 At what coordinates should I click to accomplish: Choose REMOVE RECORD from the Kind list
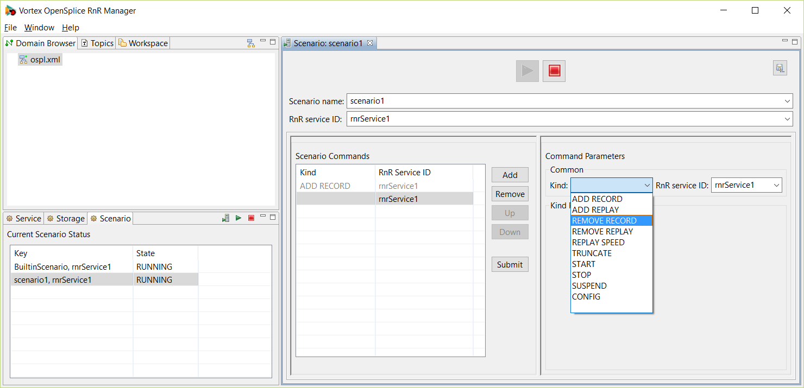click(611, 220)
